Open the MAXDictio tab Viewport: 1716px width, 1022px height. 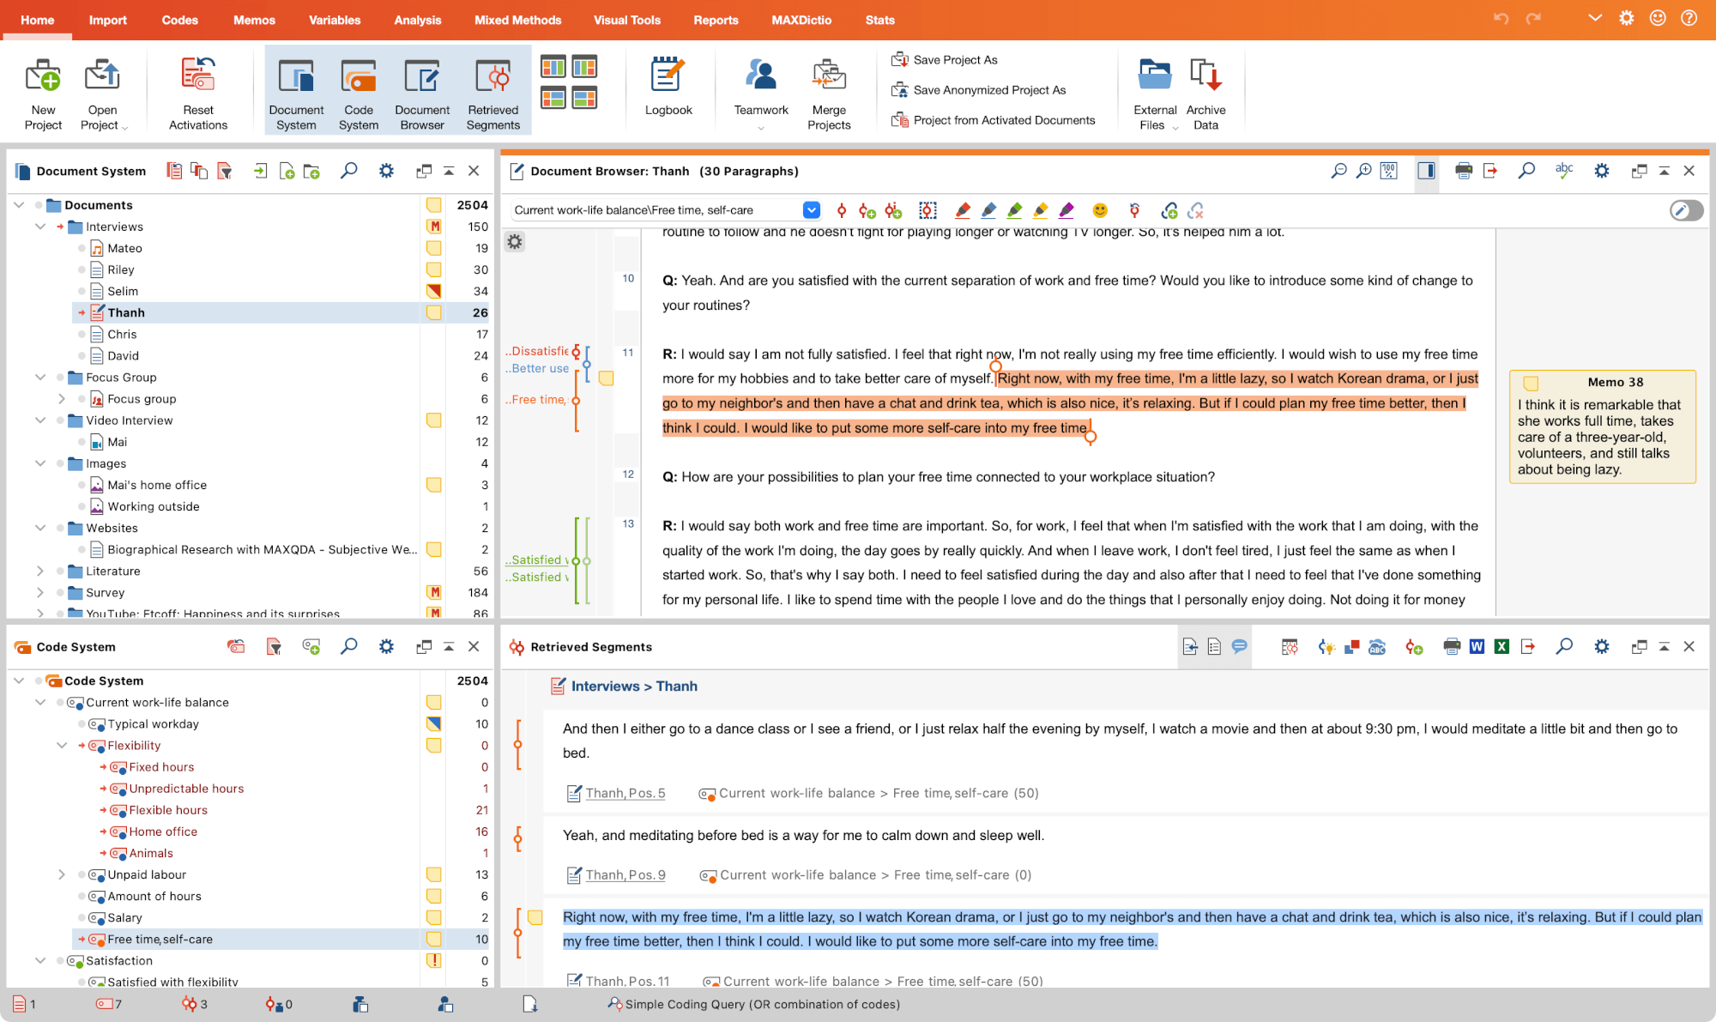[801, 20]
